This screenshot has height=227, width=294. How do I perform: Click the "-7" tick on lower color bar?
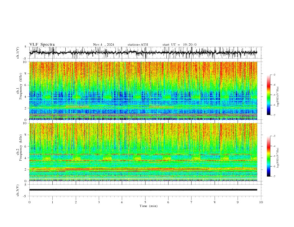coord(274,177)
